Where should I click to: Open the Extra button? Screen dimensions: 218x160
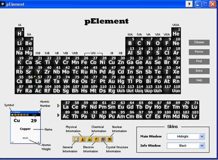click(199, 71)
